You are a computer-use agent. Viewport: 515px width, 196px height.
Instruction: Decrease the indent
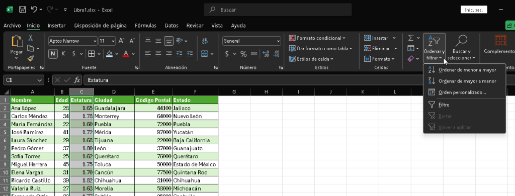[180, 53]
